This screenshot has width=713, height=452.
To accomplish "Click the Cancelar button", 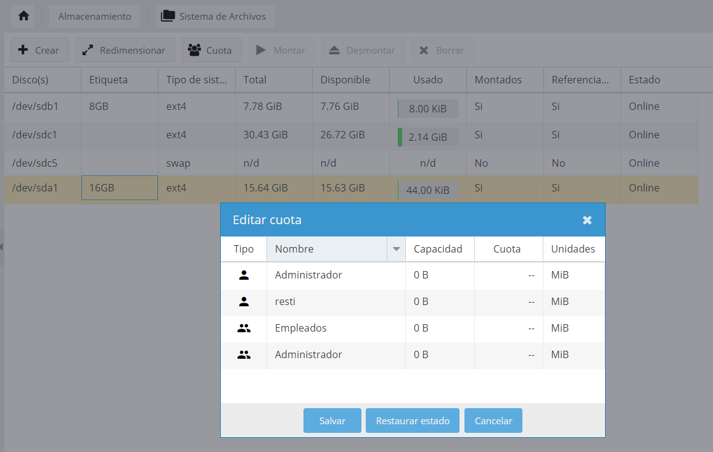I will pyautogui.click(x=493, y=421).
